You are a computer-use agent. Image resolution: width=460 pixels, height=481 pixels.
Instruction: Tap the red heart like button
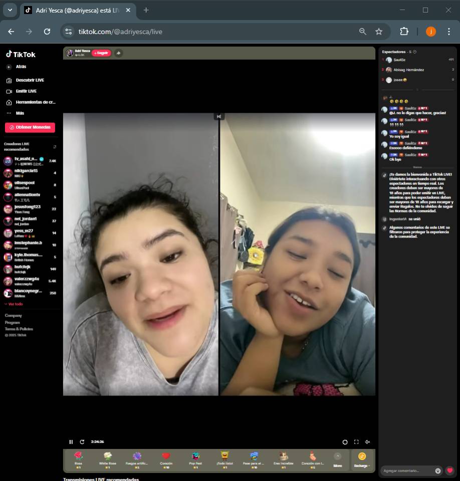[450, 470]
